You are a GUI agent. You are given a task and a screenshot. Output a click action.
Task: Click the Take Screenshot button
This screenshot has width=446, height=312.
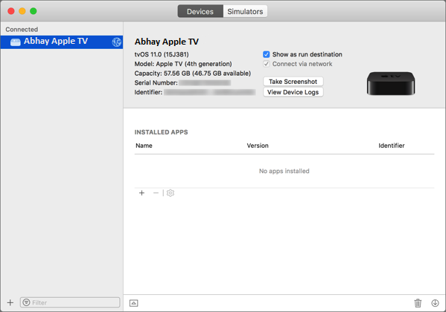[x=293, y=82]
